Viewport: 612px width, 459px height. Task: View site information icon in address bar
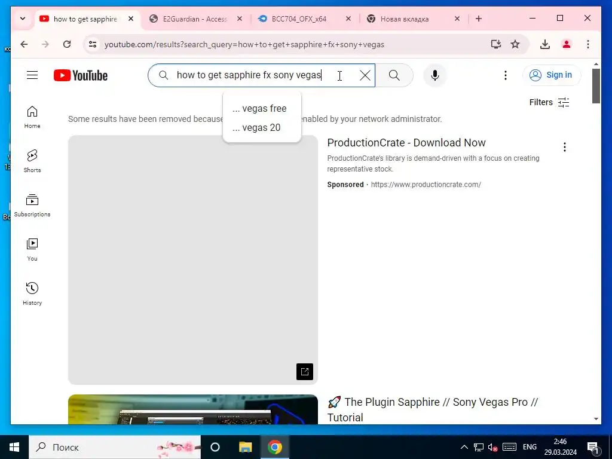coord(93,44)
